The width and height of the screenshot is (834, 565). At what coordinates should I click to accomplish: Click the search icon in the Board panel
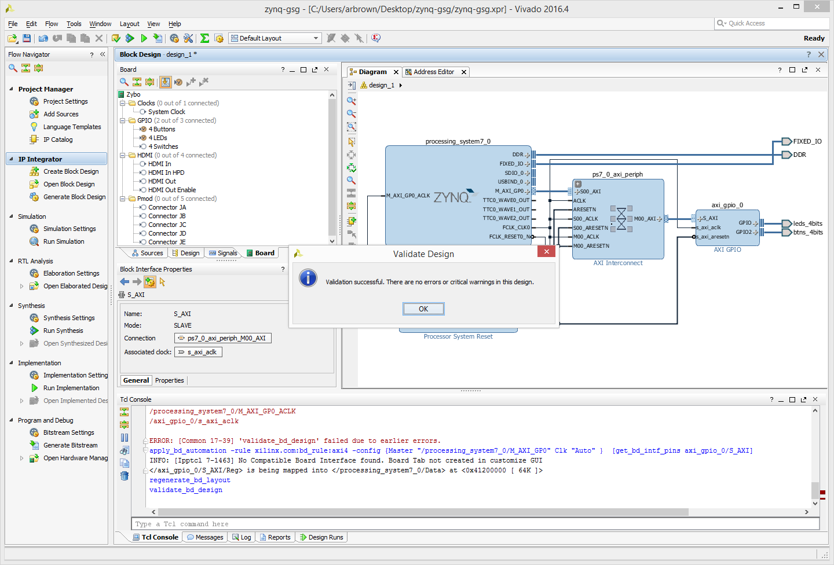pos(124,82)
